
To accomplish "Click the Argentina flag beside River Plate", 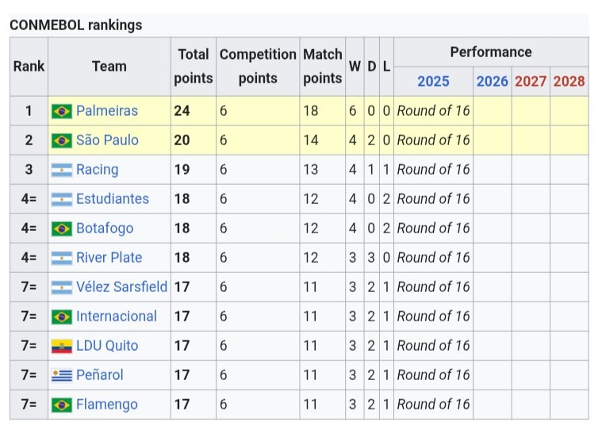I will (x=61, y=258).
